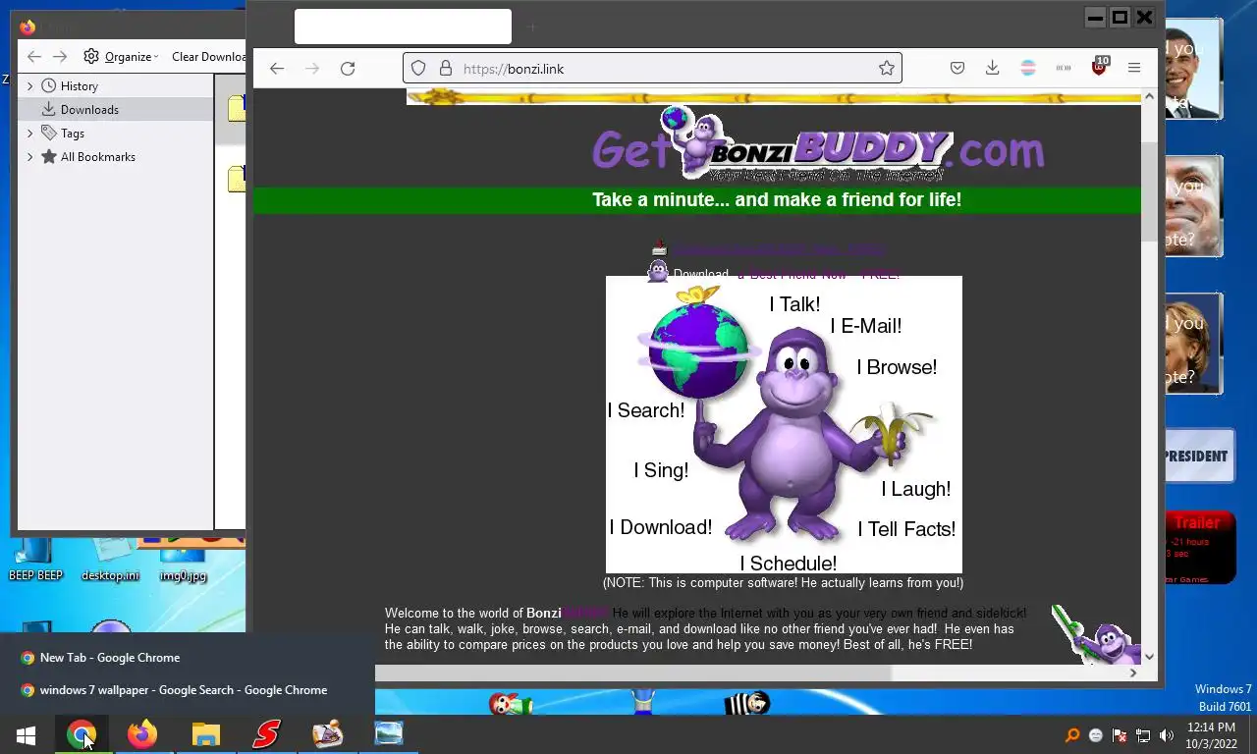
Task: Click the padlock site security icon
Action: pyautogui.click(x=445, y=69)
